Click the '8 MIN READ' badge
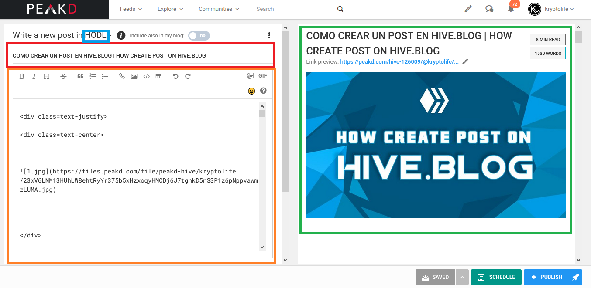 tap(548, 40)
